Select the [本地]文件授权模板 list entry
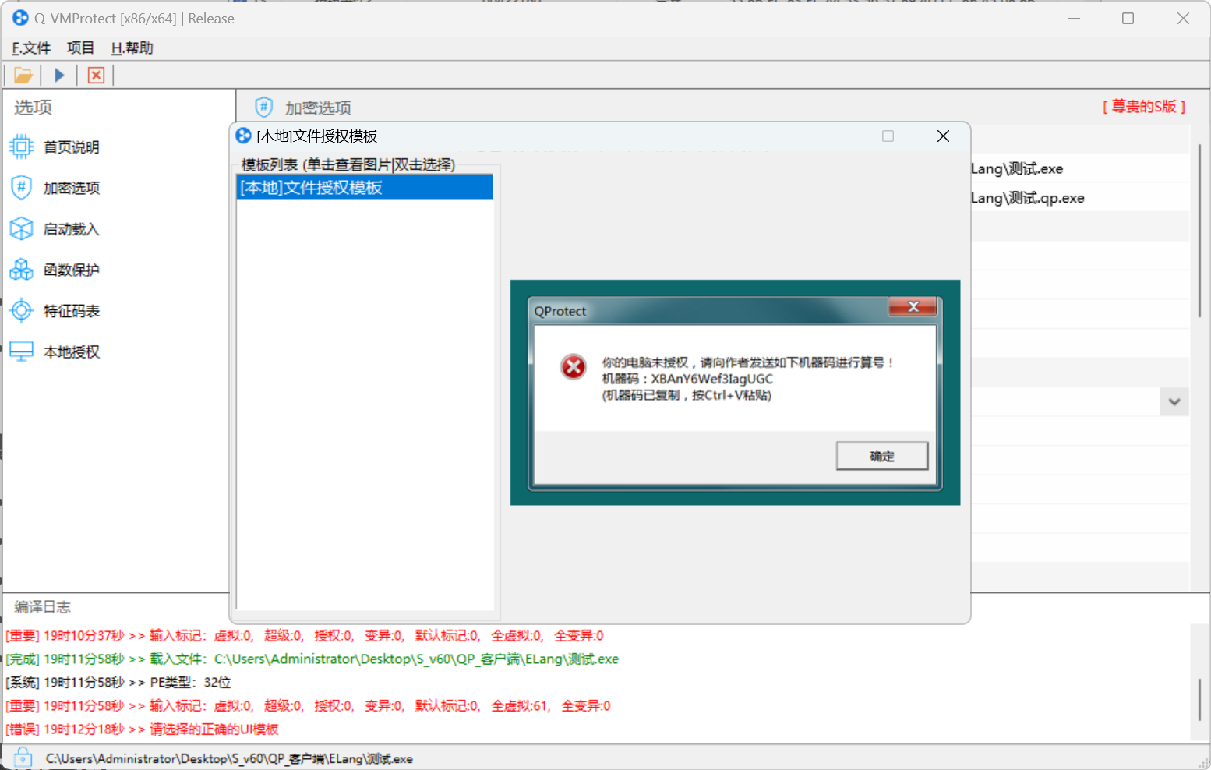Screen dimensions: 1211x770 (364, 187)
